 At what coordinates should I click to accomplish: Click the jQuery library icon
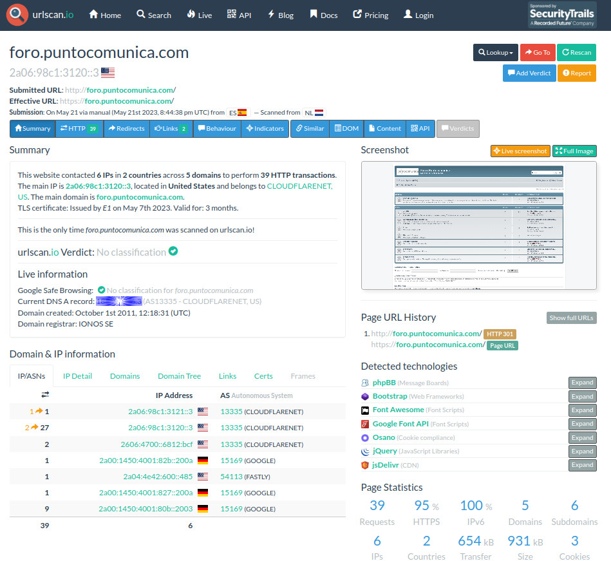365,451
